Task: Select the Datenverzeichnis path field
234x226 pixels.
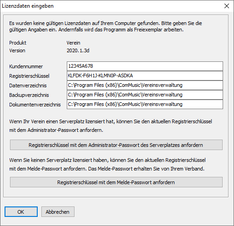Action: (145, 85)
